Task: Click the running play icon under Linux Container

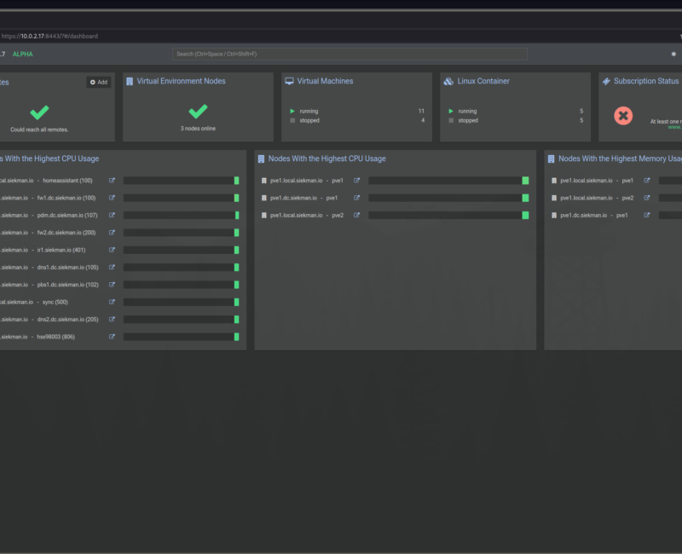Action: pyautogui.click(x=451, y=112)
